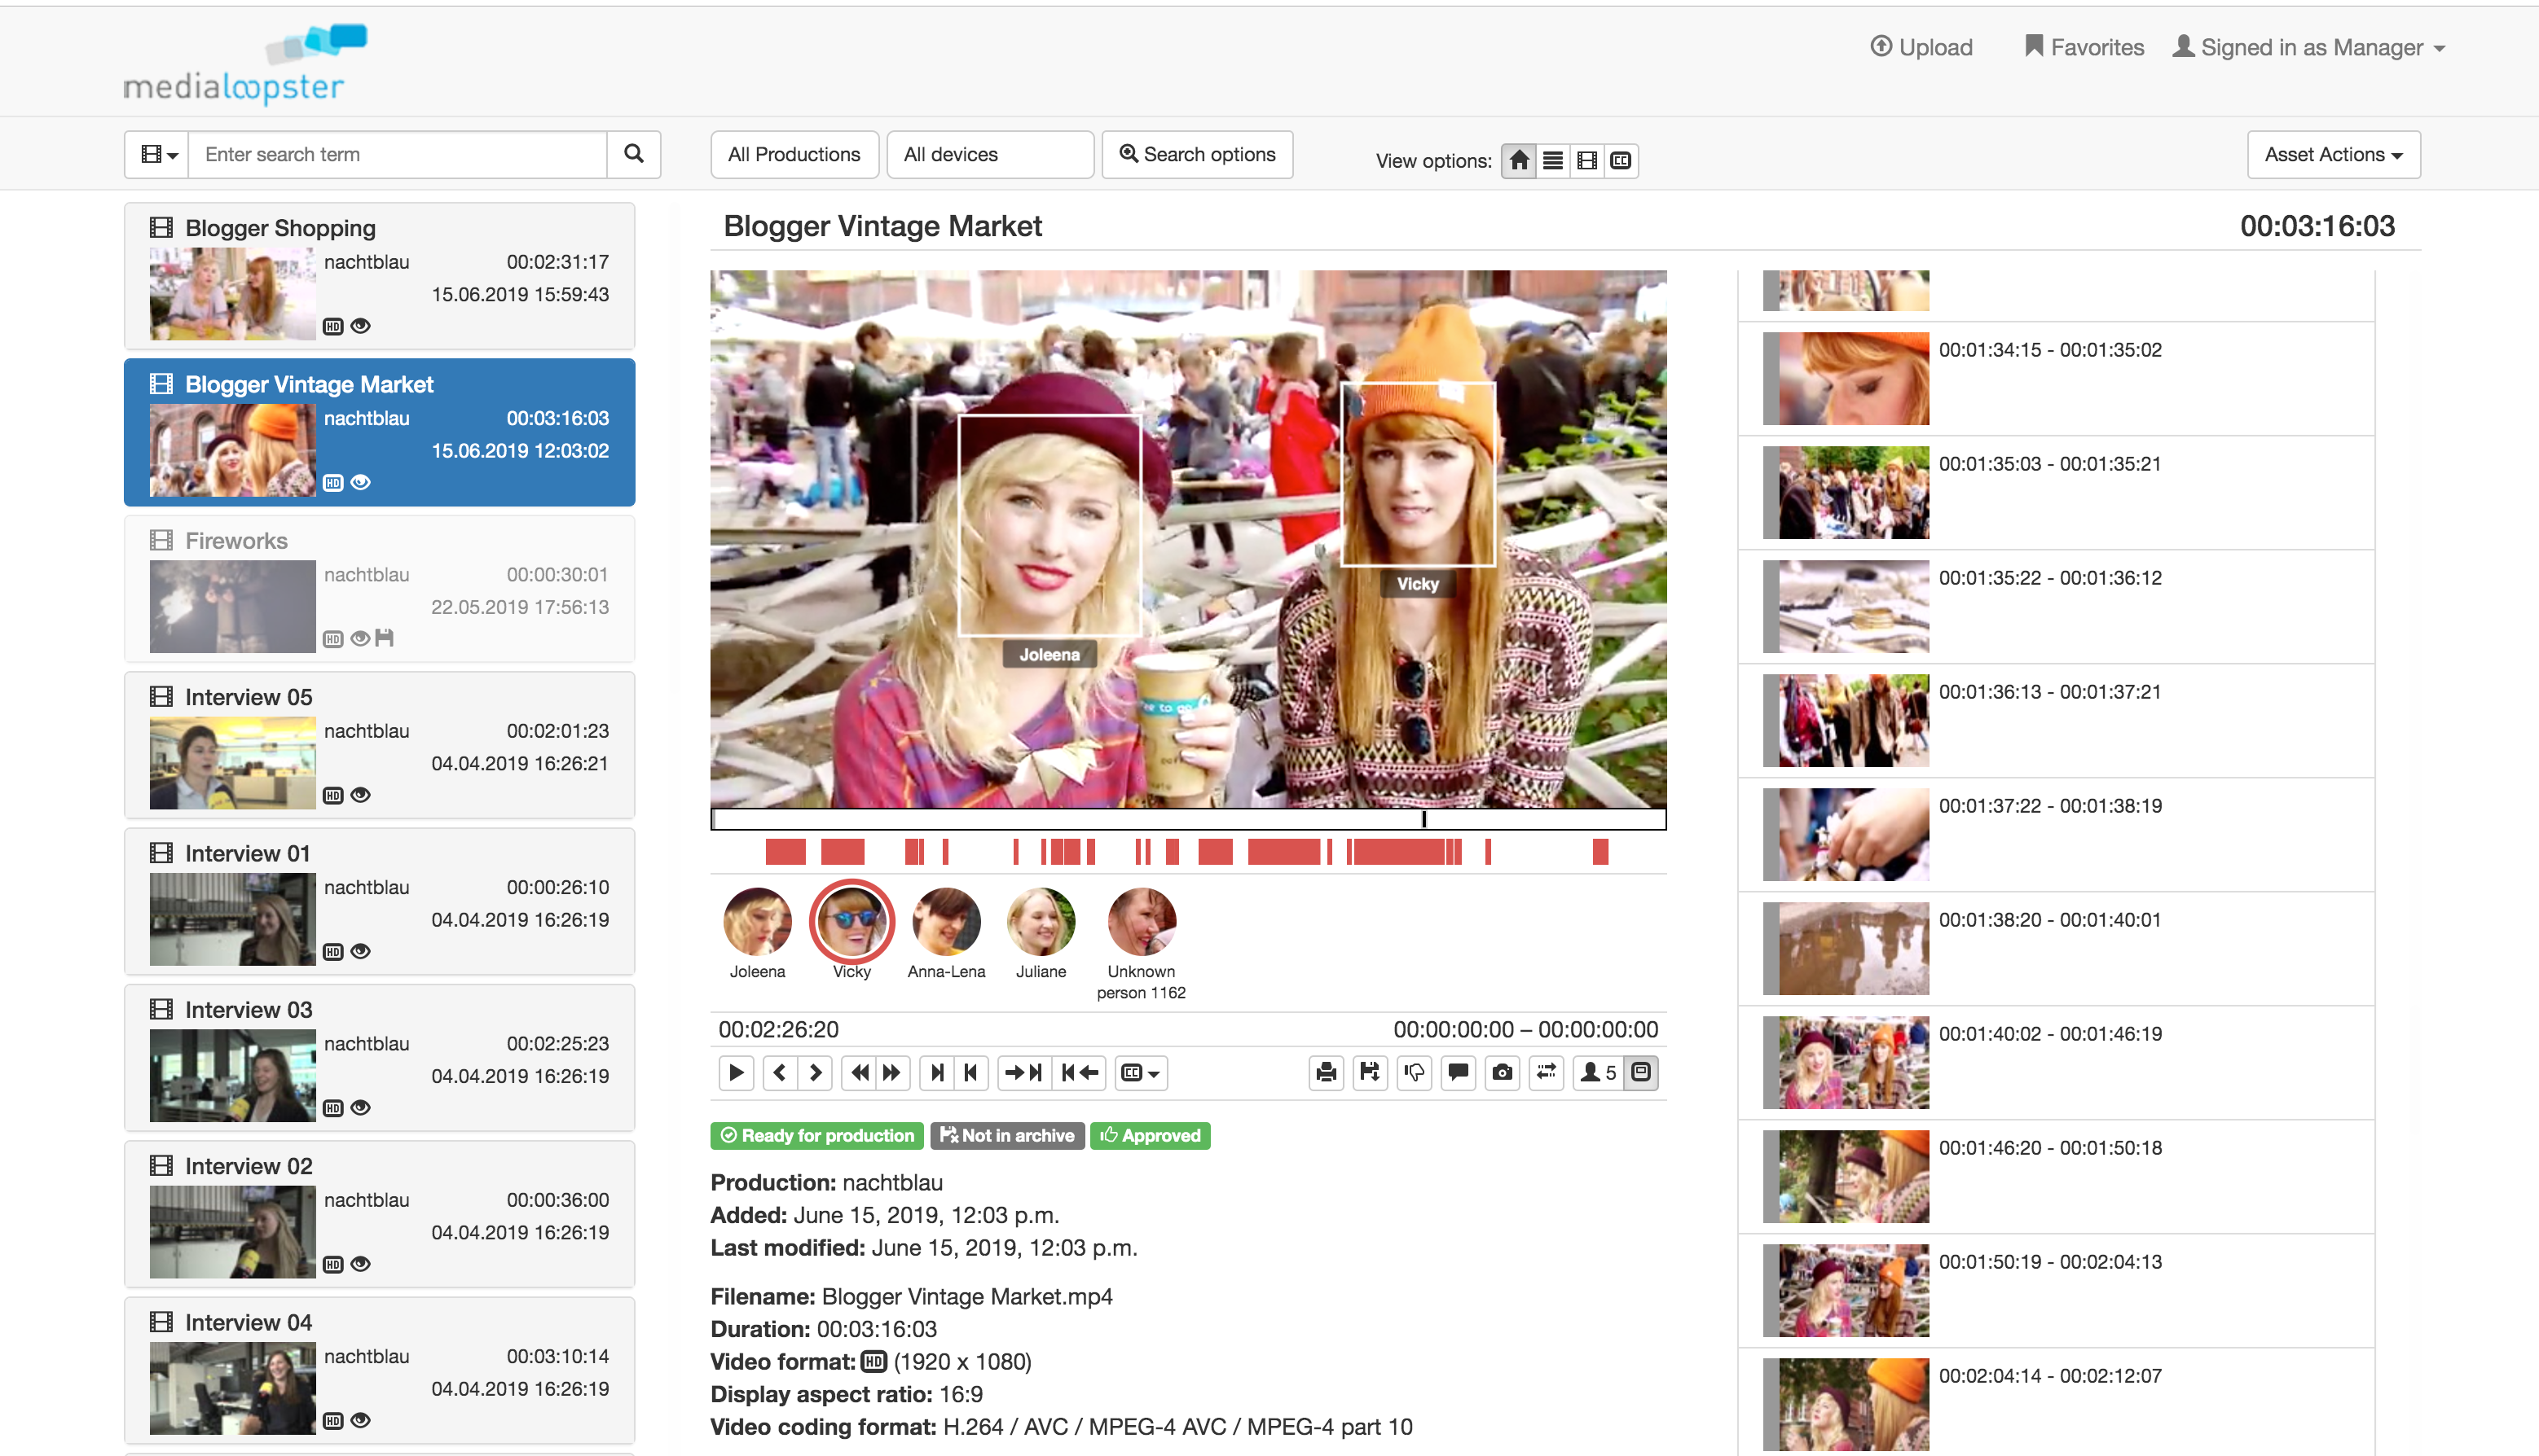Open the comment tool in the player toolbar
Image resolution: width=2539 pixels, height=1456 pixels.
coord(1458,1073)
